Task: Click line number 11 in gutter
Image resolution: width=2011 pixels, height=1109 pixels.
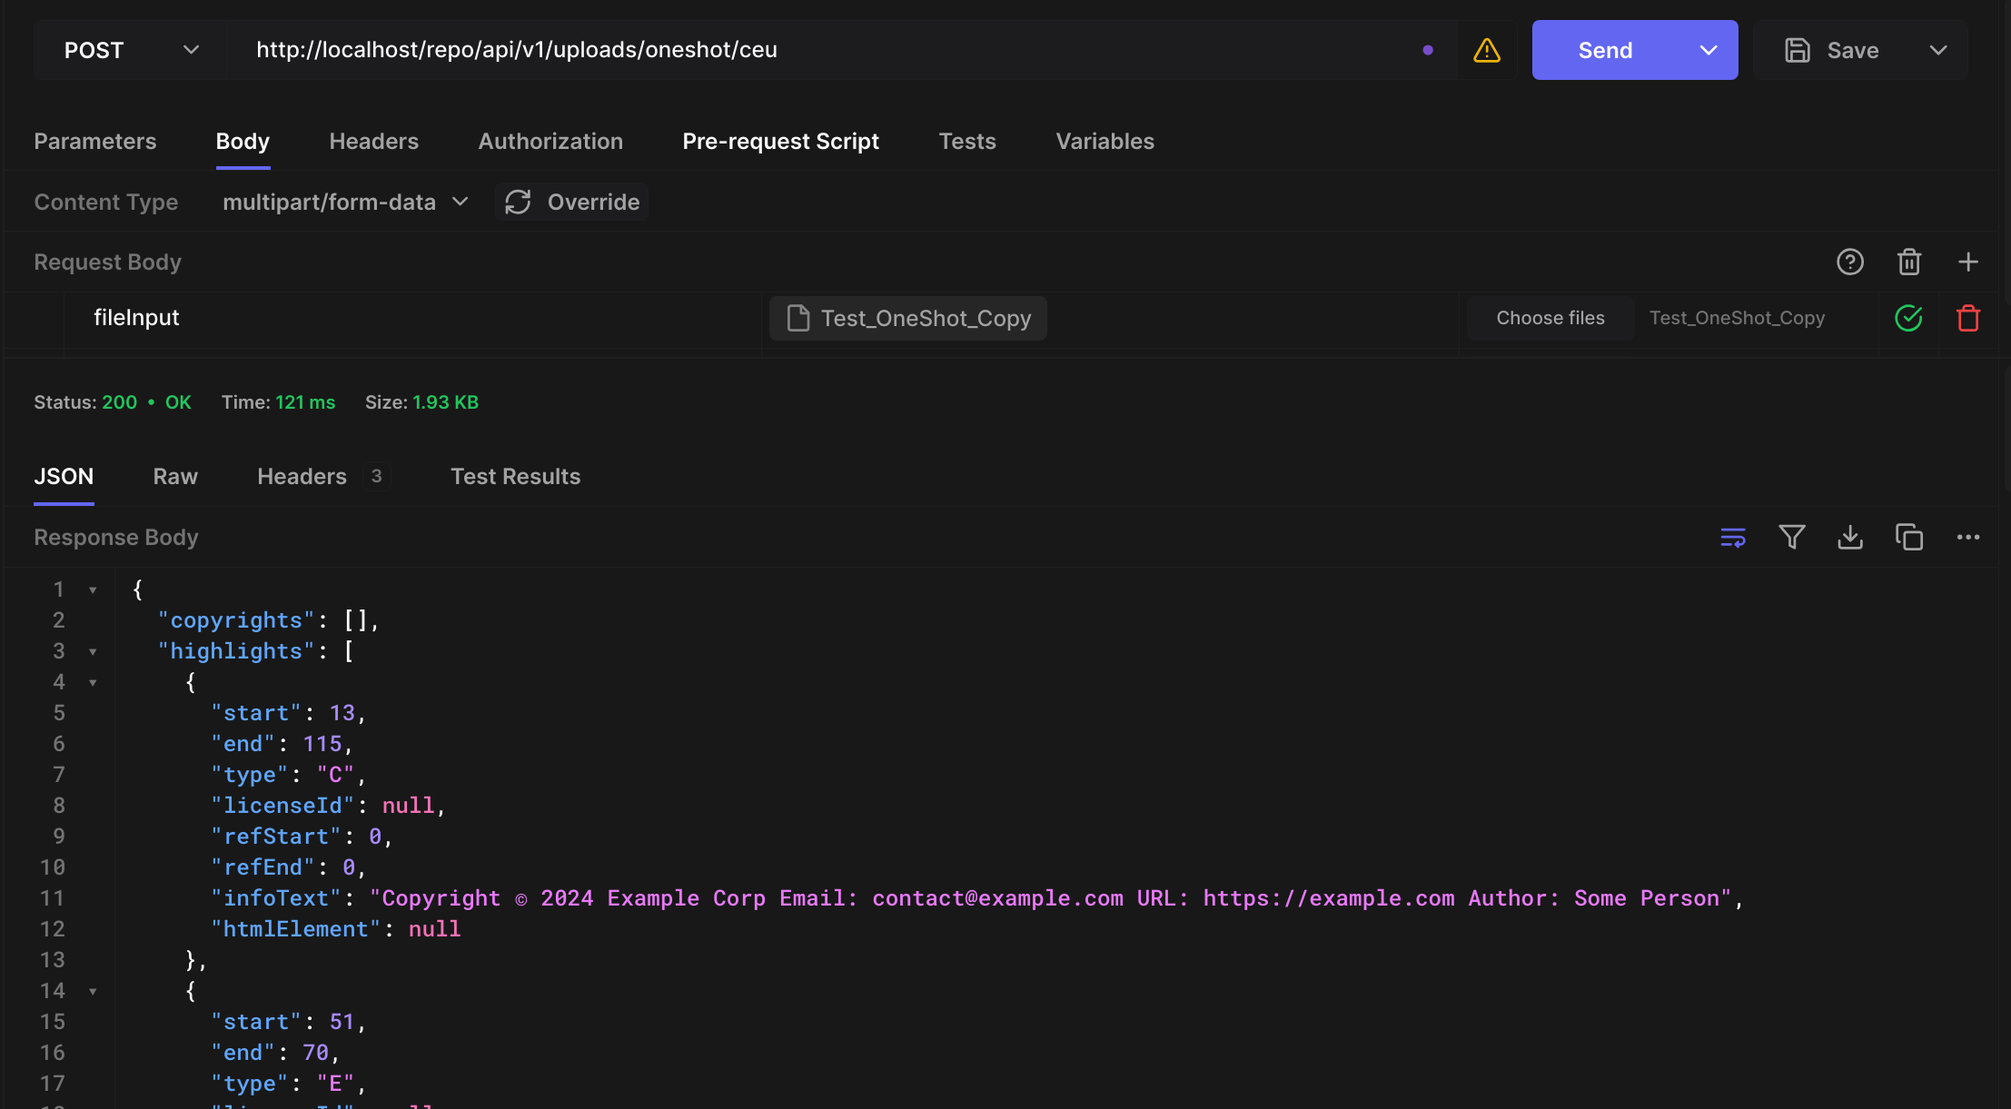Action: click(53, 898)
